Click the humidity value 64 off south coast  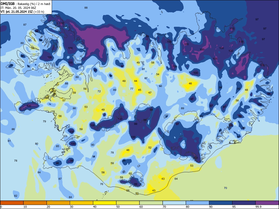coord(176,179)
